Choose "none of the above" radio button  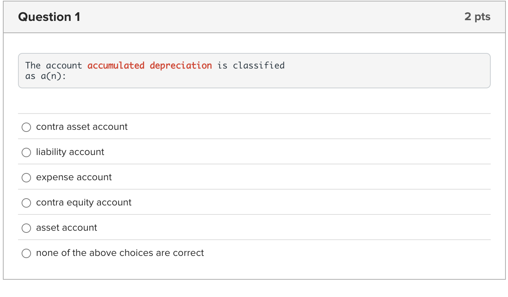[x=26, y=253]
